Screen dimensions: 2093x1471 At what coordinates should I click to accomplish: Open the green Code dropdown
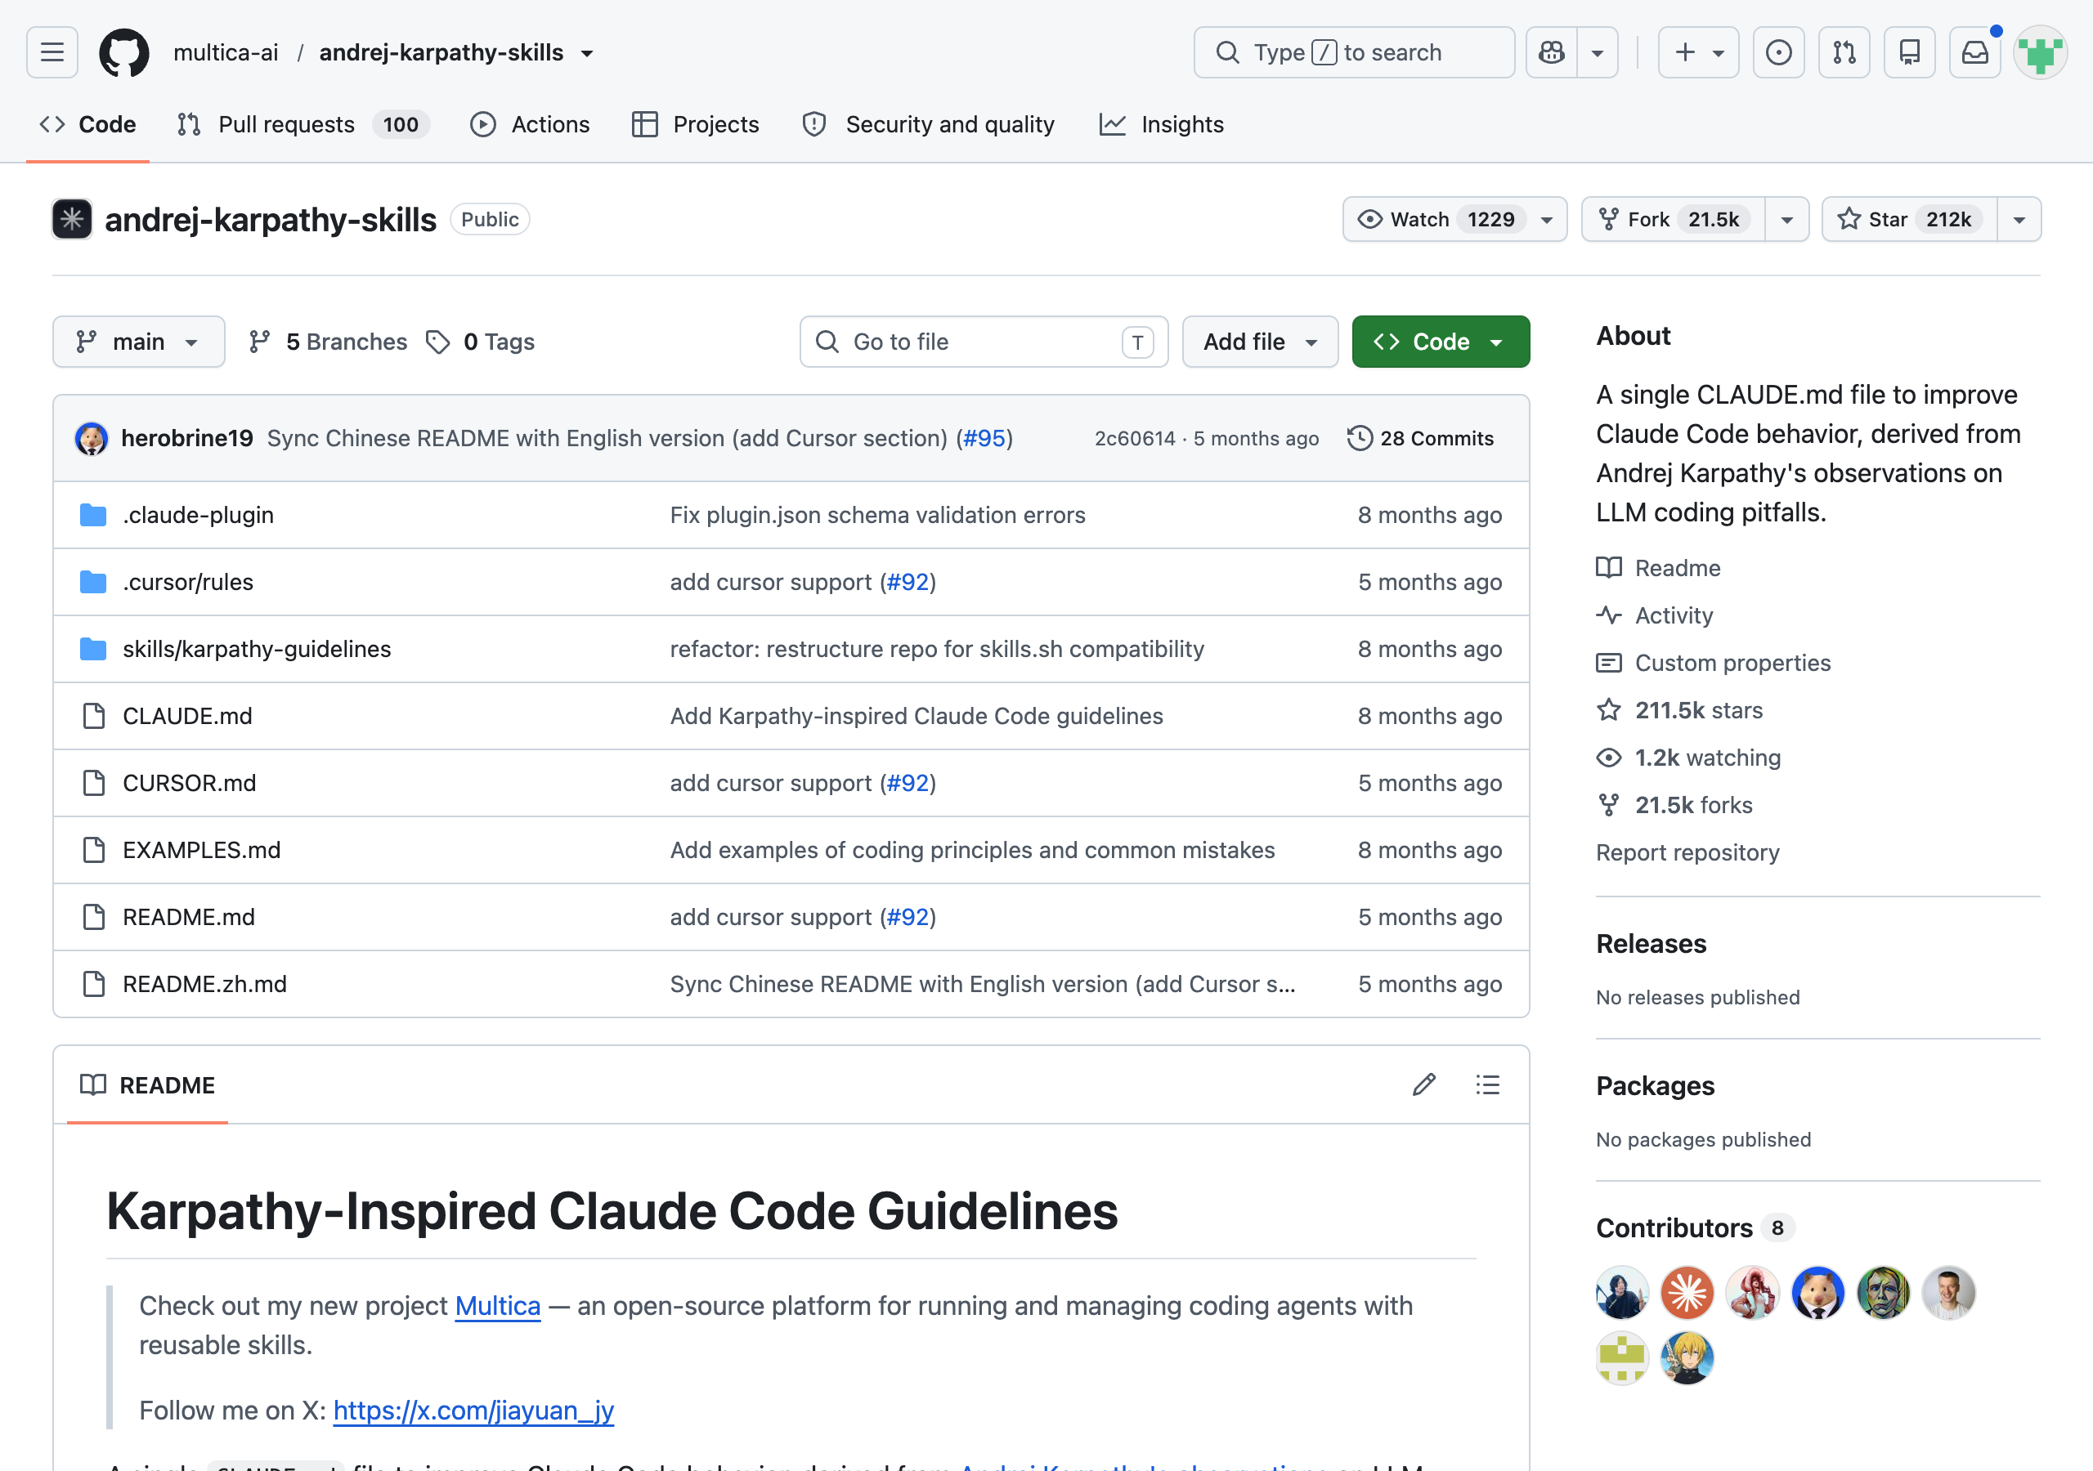point(1441,342)
